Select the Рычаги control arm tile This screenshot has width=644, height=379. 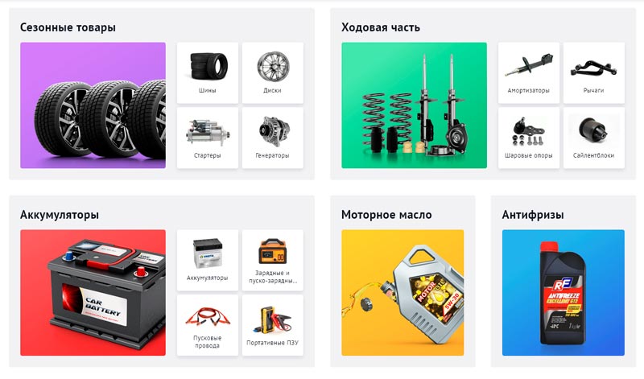click(594, 72)
